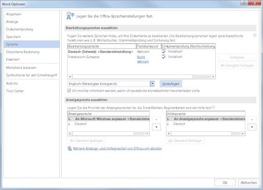Click Als Standard festlegen beside editing languages
Image resolution: width=263 pixels, height=190 pixels.
click(x=237, y=65)
